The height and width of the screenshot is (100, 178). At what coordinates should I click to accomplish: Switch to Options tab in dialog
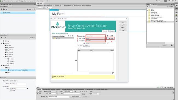87,46
